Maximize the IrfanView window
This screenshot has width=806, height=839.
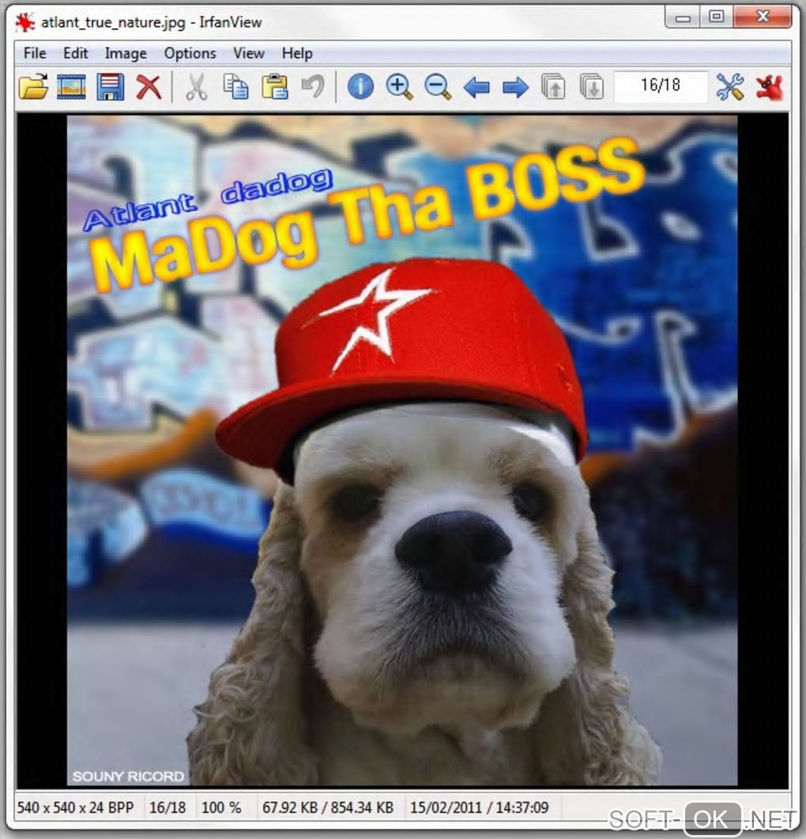(x=717, y=17)
